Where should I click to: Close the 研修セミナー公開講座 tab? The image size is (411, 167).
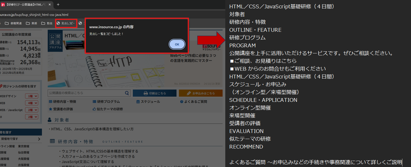click(50, 5)
